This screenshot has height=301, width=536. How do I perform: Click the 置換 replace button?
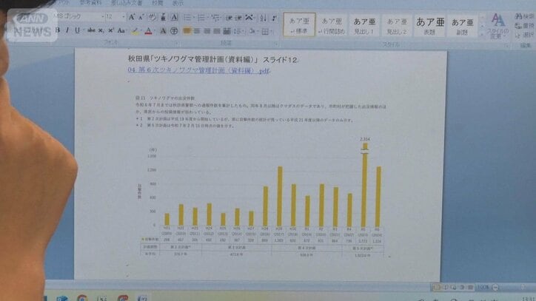pos(525,26)
